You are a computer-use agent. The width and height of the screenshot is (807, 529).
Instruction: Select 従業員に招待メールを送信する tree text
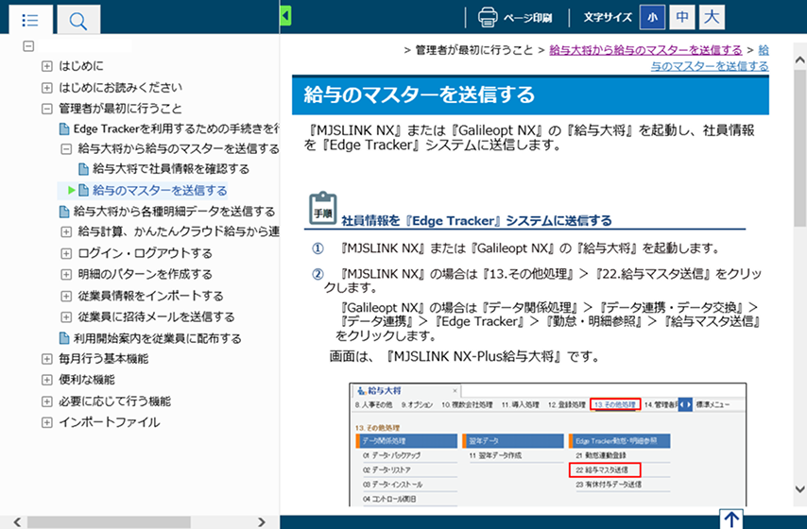coord(157,317)
